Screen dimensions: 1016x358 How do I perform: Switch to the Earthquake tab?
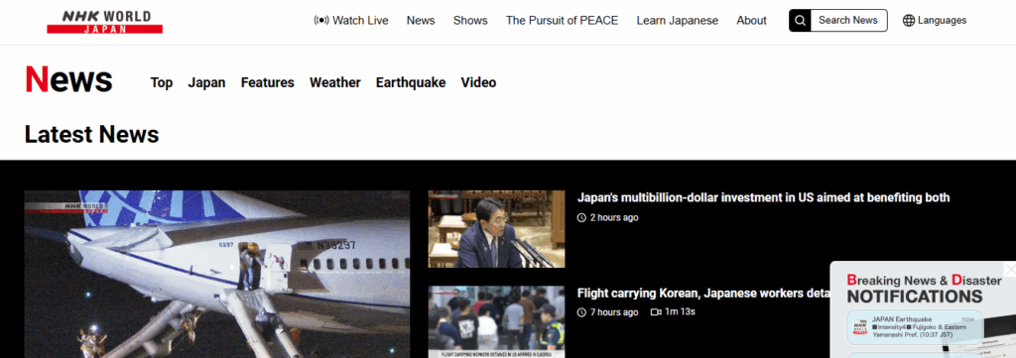tap(411, 82)
